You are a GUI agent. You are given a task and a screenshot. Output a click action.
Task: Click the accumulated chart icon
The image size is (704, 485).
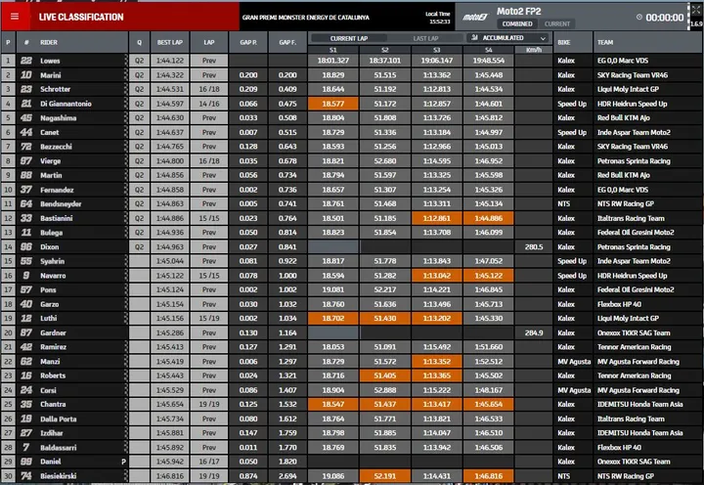[474, 38]
